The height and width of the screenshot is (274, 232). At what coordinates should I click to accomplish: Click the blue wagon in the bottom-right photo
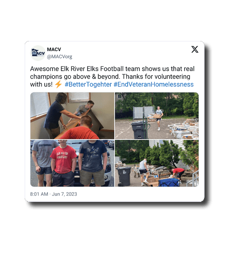(169, 182)
